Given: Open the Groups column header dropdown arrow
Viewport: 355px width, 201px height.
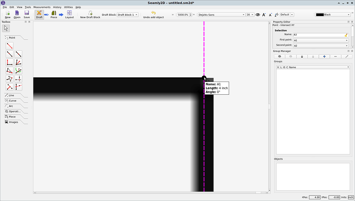Looking at the screenshot, I should (348, 67).
